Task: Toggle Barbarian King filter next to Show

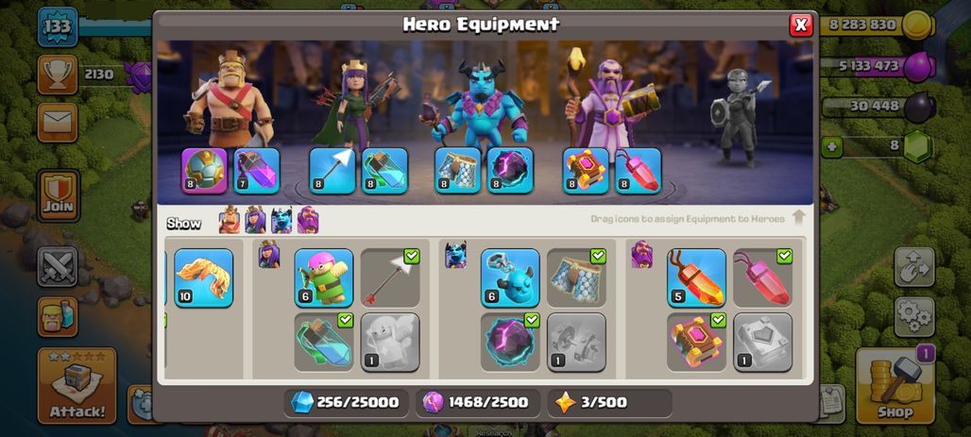Action: pos(230,220)
